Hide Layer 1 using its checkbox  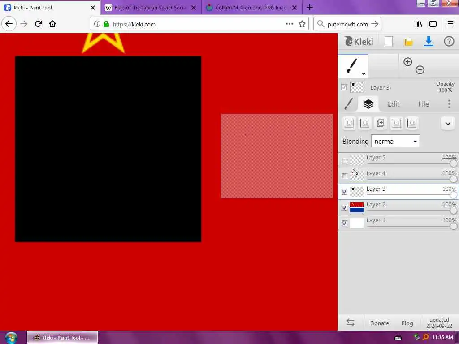coord(344,223)
